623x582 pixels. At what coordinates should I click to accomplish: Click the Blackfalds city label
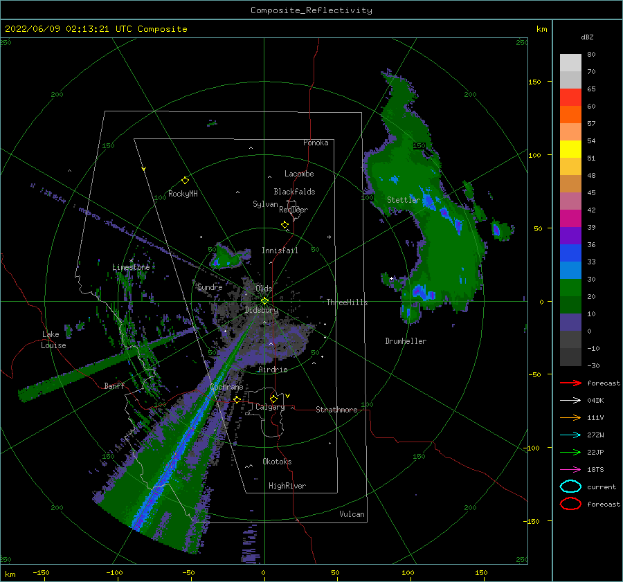(x=294, y=192)
